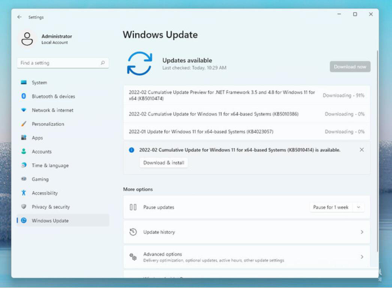Click the vertical scrollbar on right side
This screenshot has height=288, width=392.
tap(377, 150)
